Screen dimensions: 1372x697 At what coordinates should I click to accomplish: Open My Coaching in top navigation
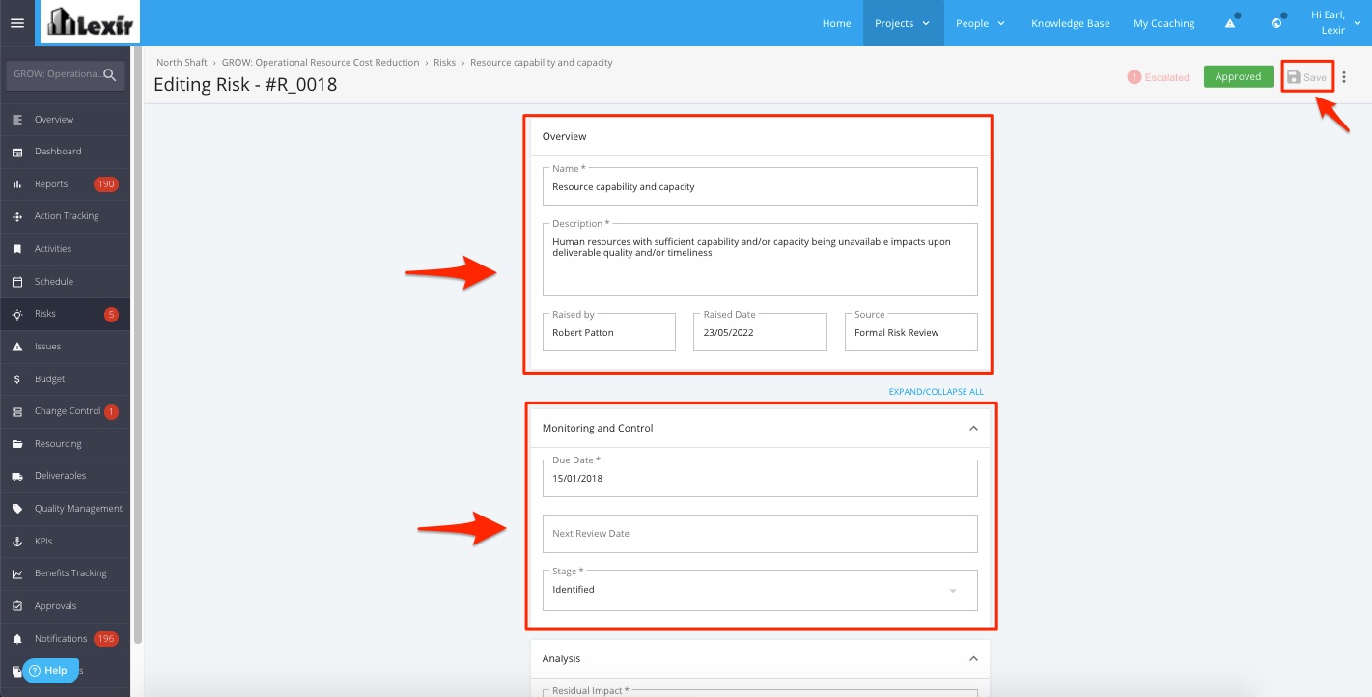click(1163, 23)
